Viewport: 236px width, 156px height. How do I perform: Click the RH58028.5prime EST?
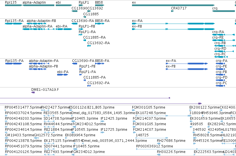coord(194,138)
